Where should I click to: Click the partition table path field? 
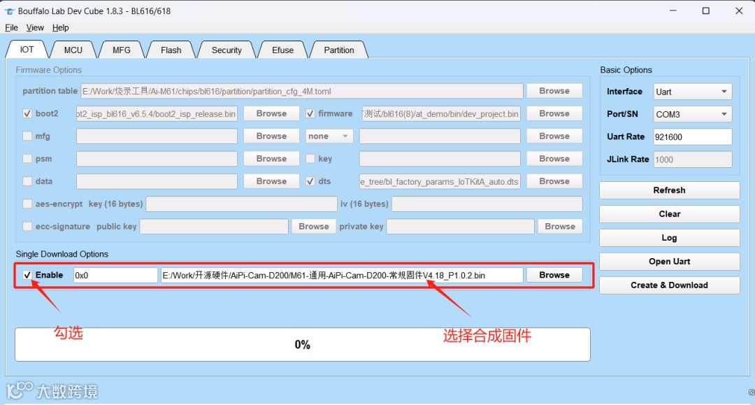[302, 91]
